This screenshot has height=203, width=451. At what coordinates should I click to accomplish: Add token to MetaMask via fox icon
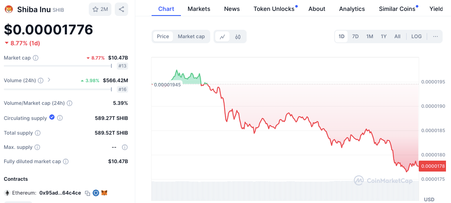point(104,193)
